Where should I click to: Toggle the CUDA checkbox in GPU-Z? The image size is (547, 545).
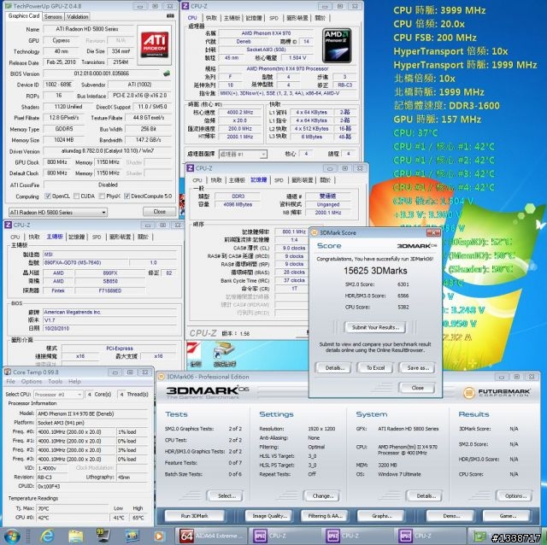(76, 196)
